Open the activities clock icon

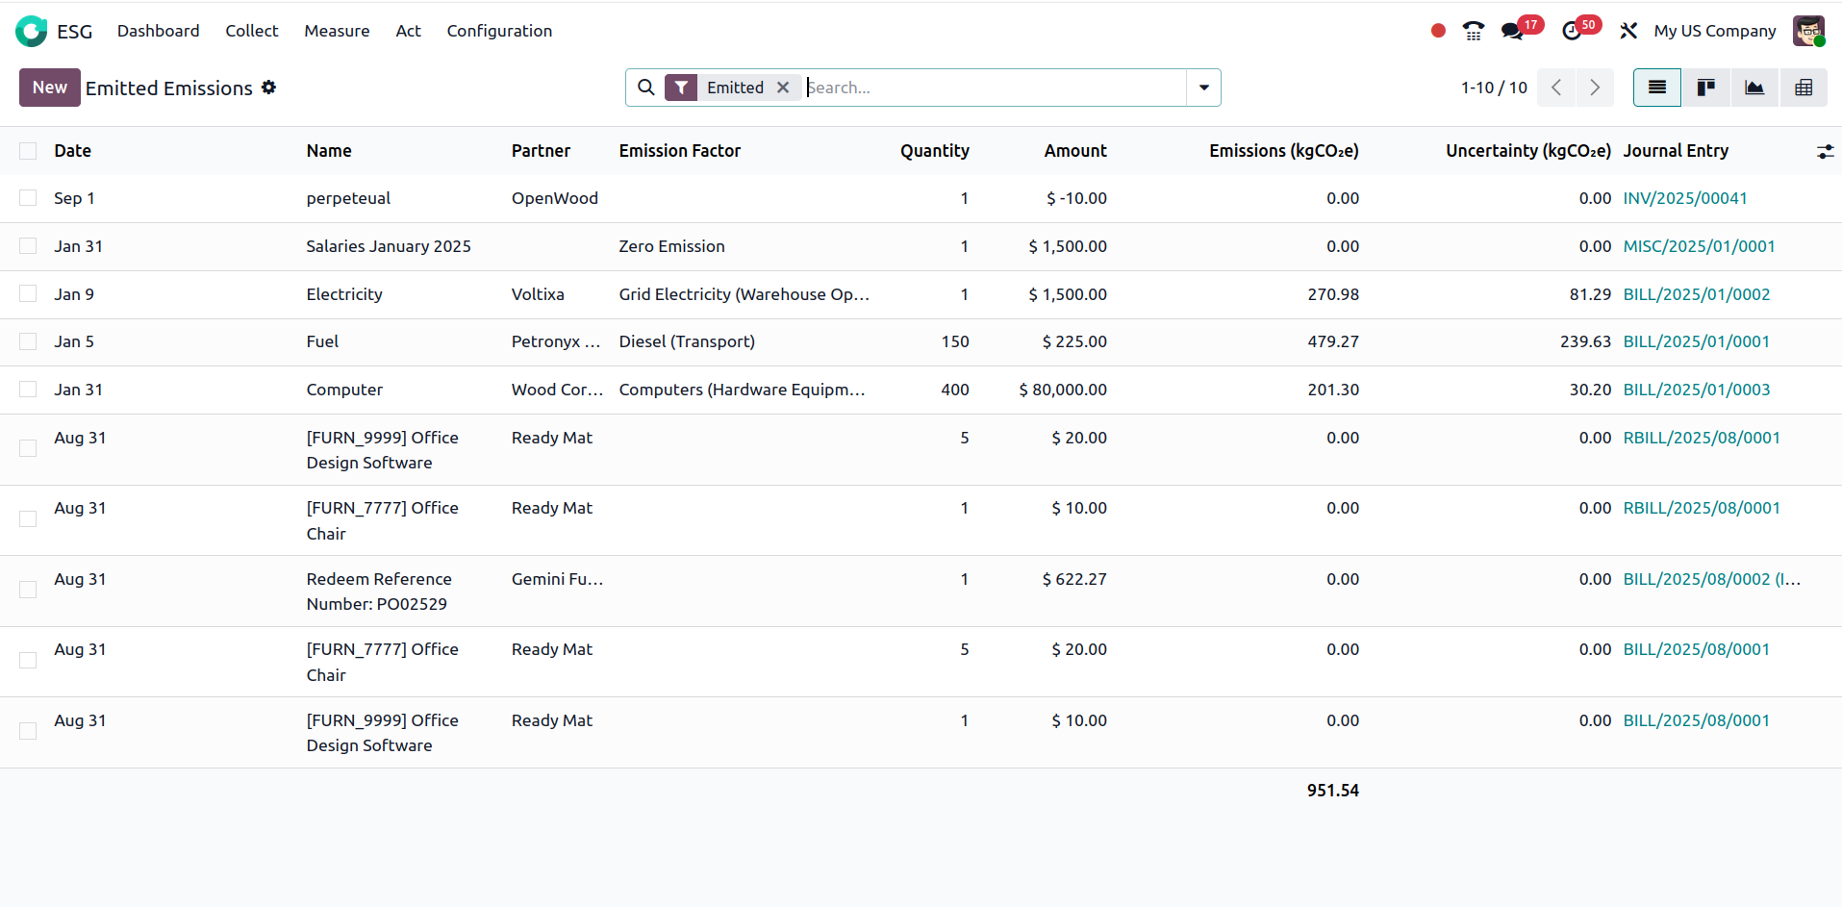tap(1572, 31)
